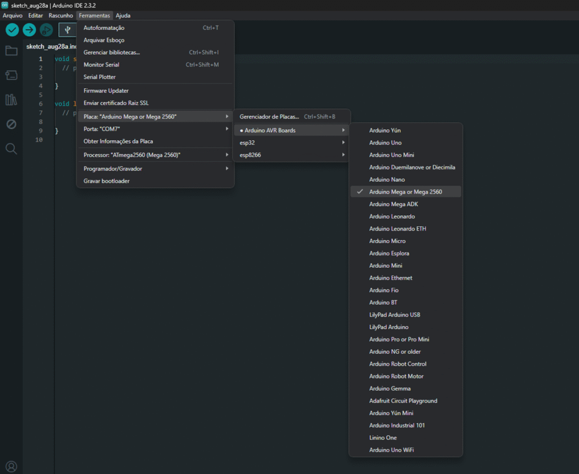579x474 pixels.
Task: Click the USB board selector icon
Action: (x=68, y=30)
